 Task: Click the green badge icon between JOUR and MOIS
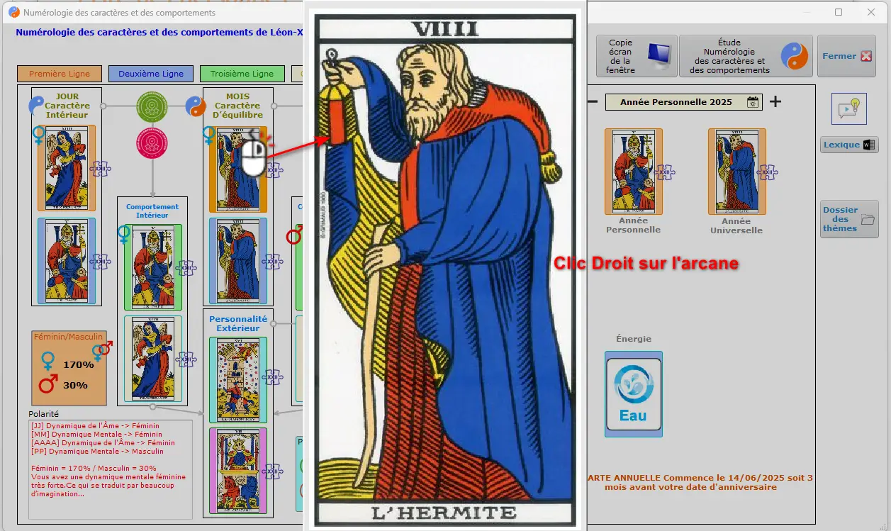pos(152,106)
